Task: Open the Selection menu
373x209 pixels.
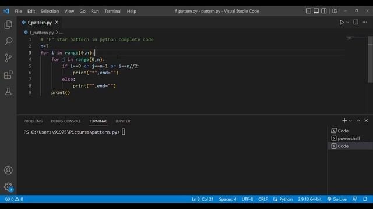Action: [x=50, y=11]
